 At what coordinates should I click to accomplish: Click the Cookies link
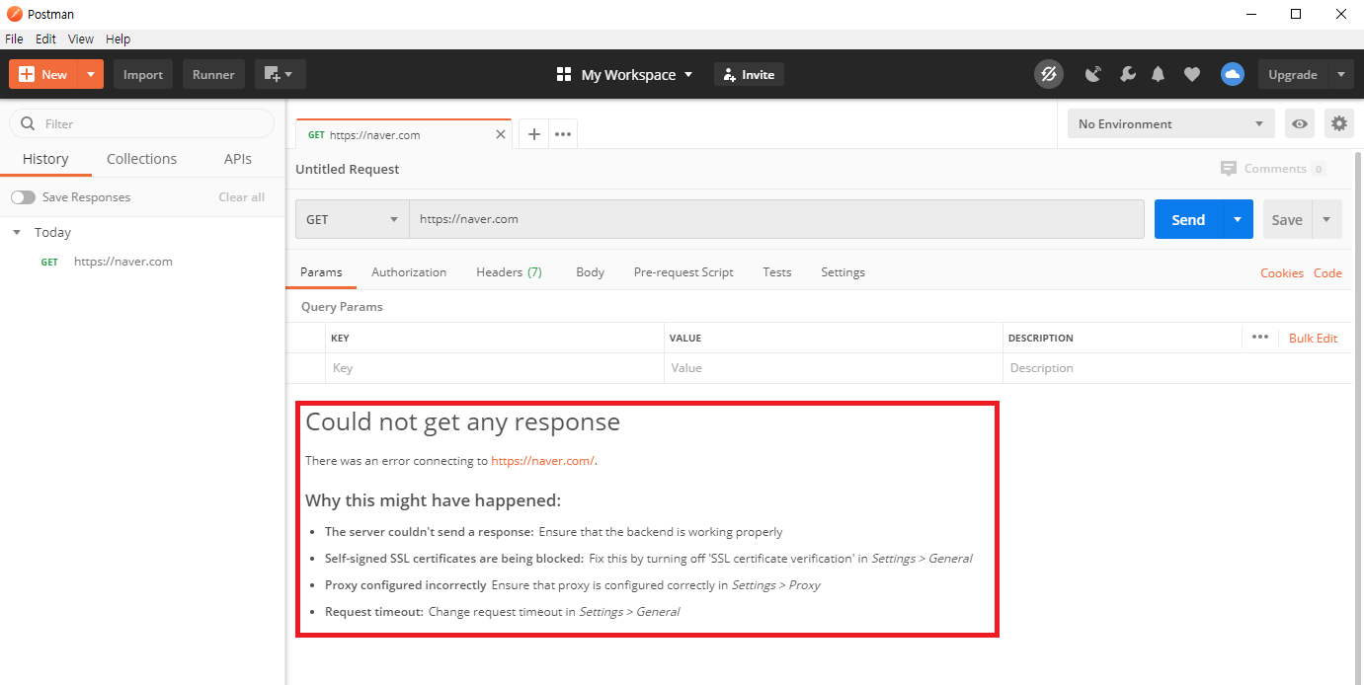[x=1282, y=273]
